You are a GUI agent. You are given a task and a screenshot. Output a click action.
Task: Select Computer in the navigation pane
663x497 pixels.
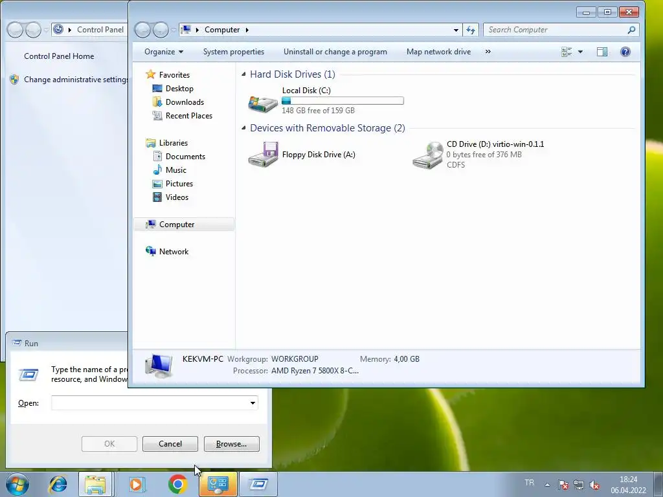click(184, 225)
